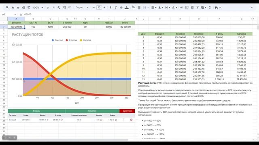Screen dimensions: 259x145
Task: Decrease decimal places
Action: 59,8
